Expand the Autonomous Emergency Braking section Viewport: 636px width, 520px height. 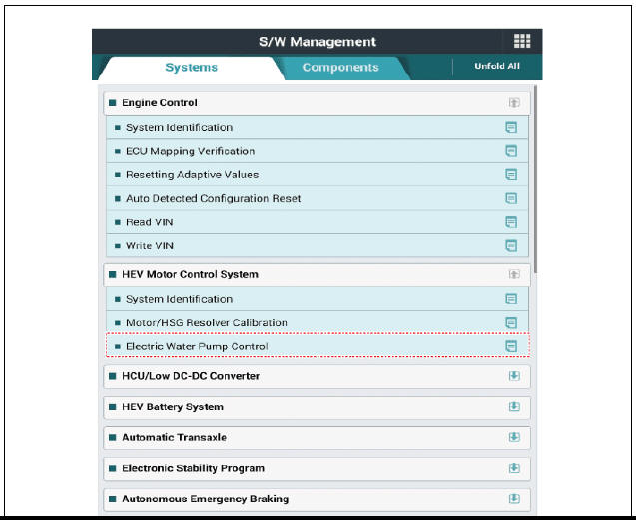514,498
